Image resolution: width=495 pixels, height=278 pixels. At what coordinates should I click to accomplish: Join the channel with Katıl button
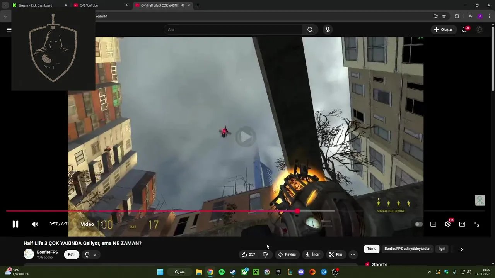click(72, 254)
